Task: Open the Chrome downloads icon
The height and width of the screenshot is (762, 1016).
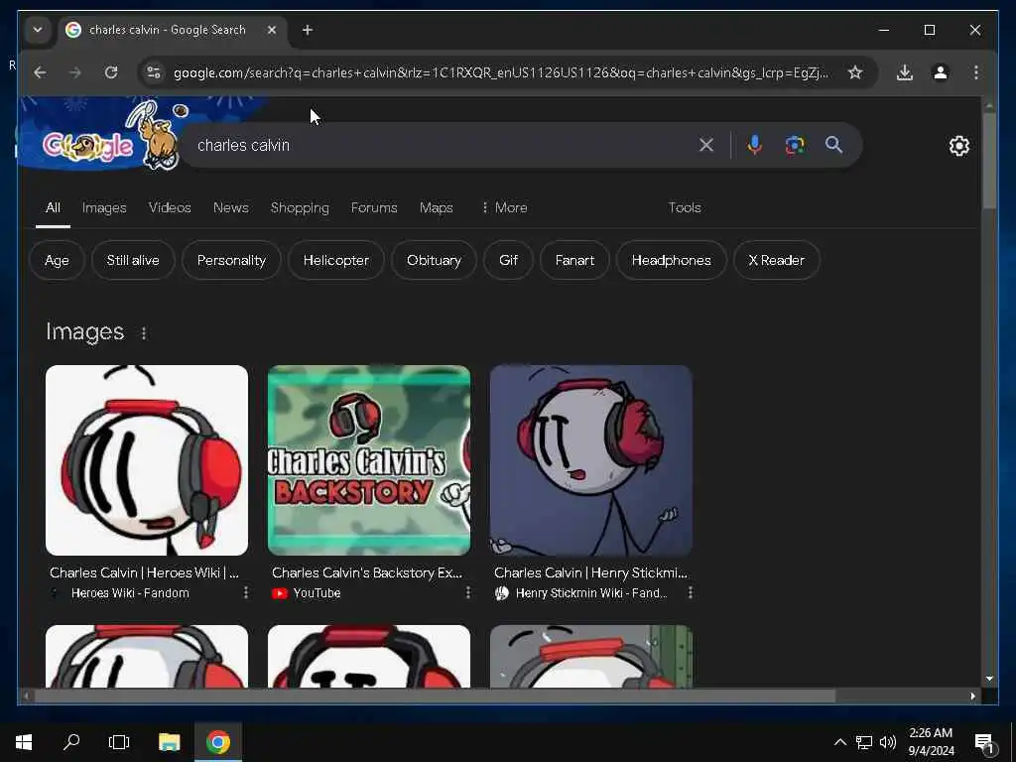Action: [x=905, y=72]
